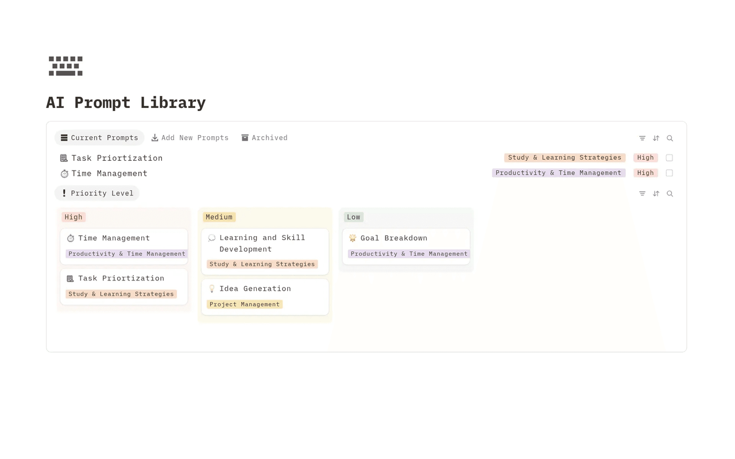Click the Medium column header label

coord(219,217)
